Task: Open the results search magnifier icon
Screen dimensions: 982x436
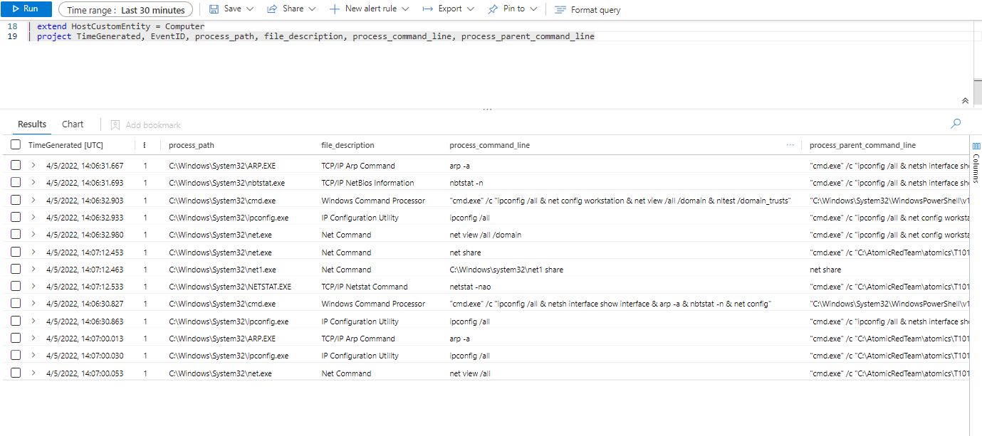Action: tap(956, 124)
